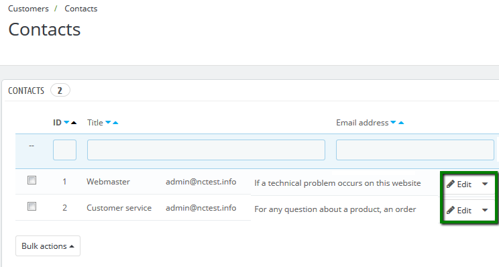499x267 pixels.
Task: Check the Customer service row checkbox
Action: pyautogui.click(x=32, y=207)
